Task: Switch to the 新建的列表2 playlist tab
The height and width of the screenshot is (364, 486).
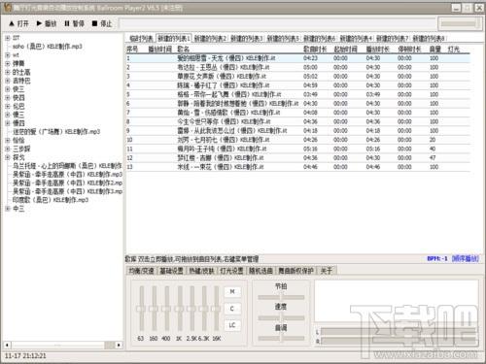Action: (210, 39)
